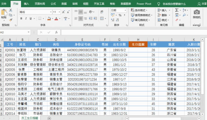
Task: Click the Copy icon
Action: click(11, 15)
